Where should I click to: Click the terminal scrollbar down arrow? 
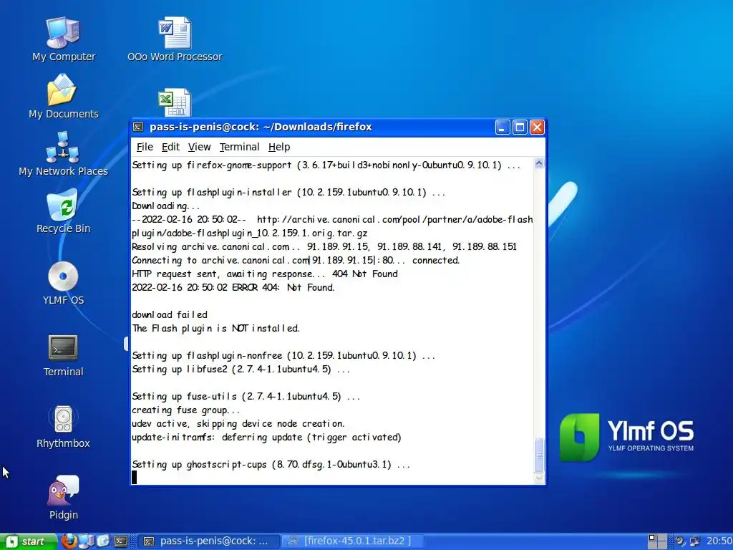(x=539, y=478)
